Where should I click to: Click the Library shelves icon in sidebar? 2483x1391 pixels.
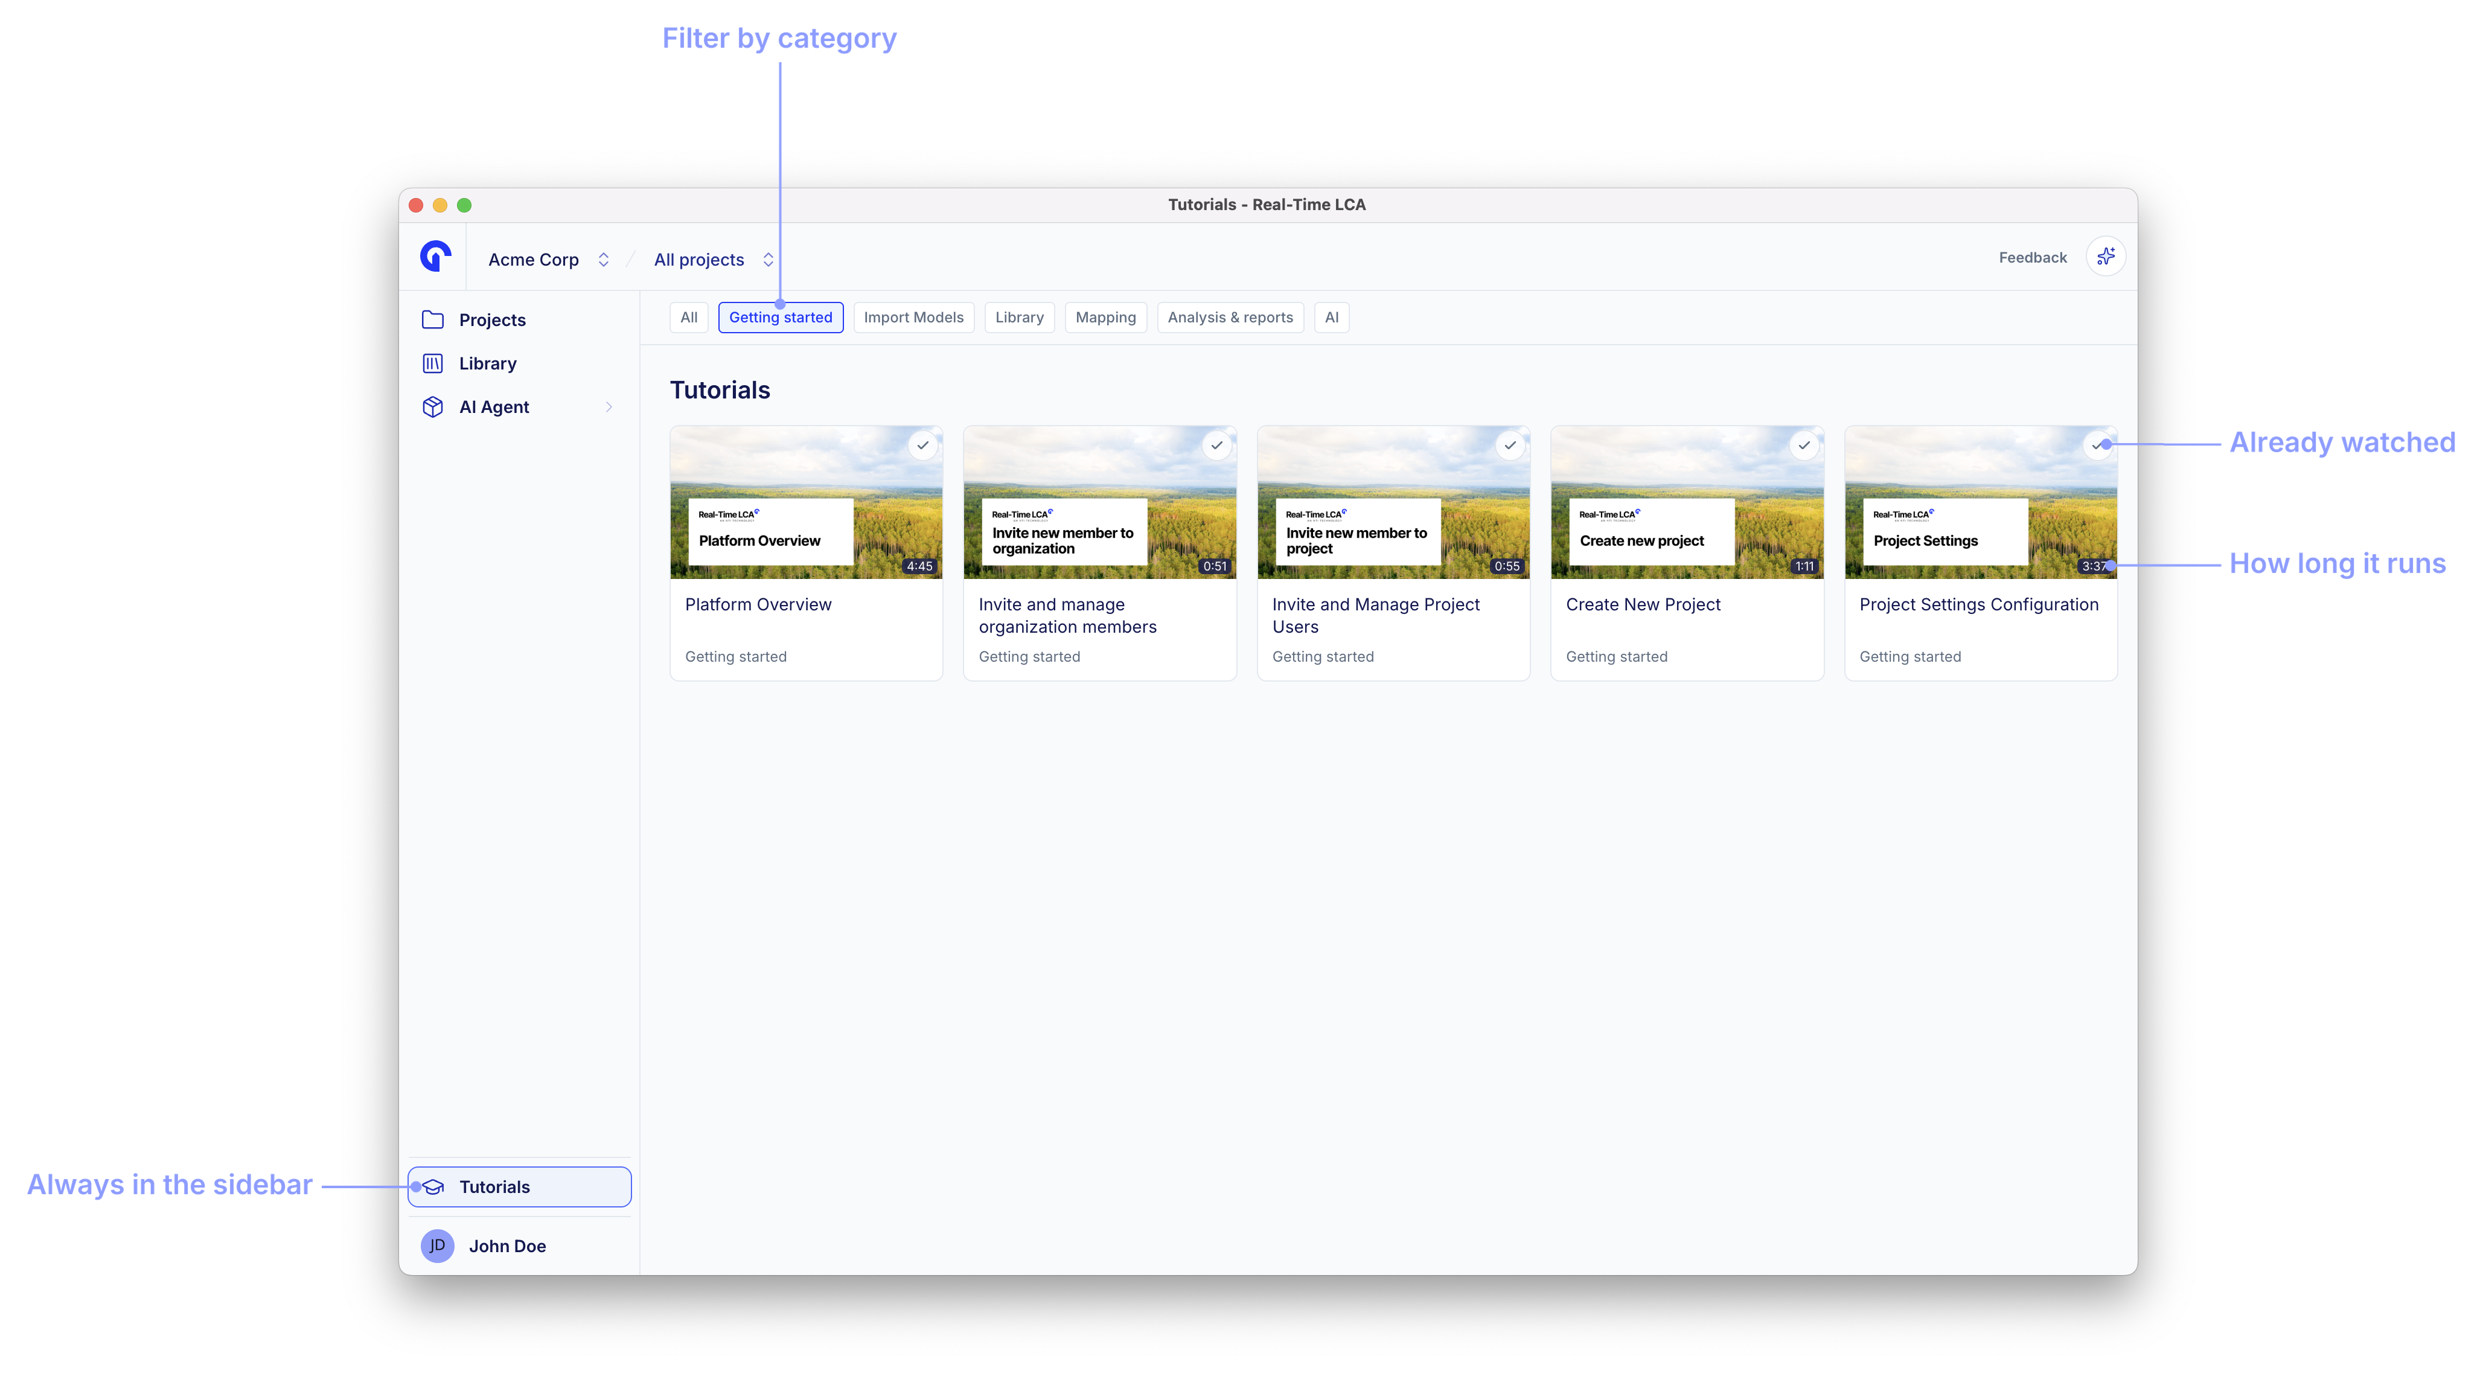[x=433, y=363]
